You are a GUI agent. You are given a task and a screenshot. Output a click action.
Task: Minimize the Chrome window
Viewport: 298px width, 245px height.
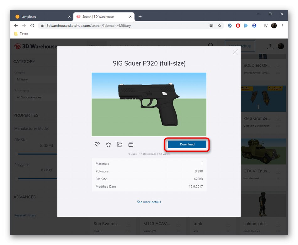[258, 14]
